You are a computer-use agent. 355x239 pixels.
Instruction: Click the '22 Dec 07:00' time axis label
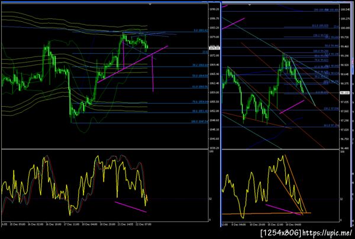click(144, 224)
